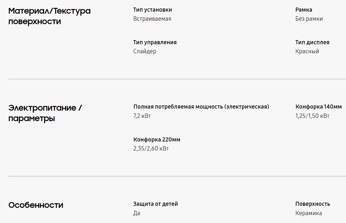
Task: Select the 2,35/2,60 кВт value
Action: [151, 149]
